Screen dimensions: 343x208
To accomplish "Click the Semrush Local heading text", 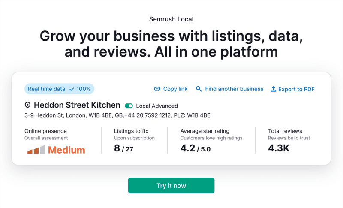I will (171, 19).
